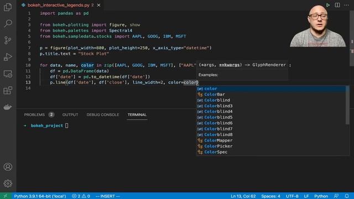Open the Remote Explorer view
Viewport: 354px width, 199px height.
pos(8,74)
